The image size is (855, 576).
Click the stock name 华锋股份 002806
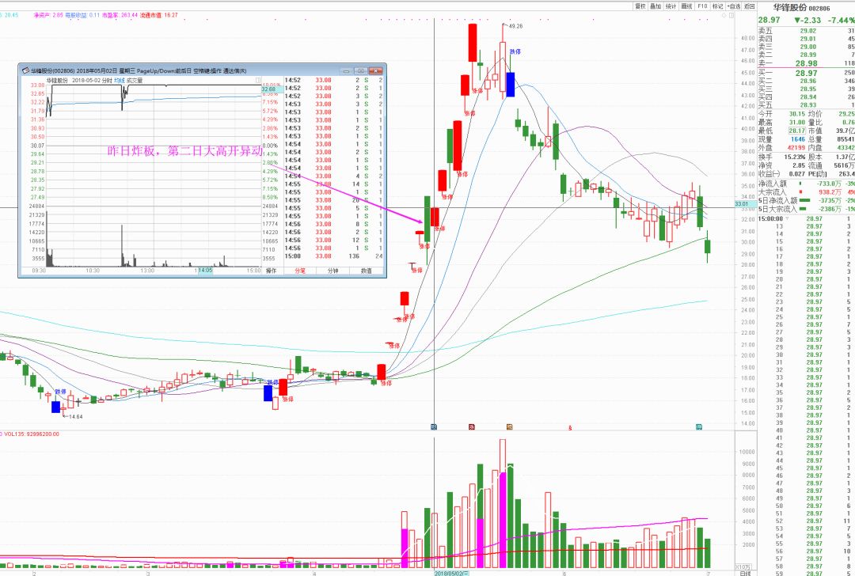(801, 8)
